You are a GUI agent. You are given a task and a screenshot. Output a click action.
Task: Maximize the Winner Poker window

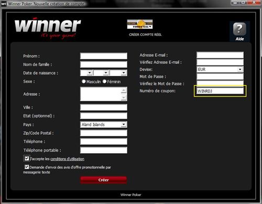click(243, 3)
